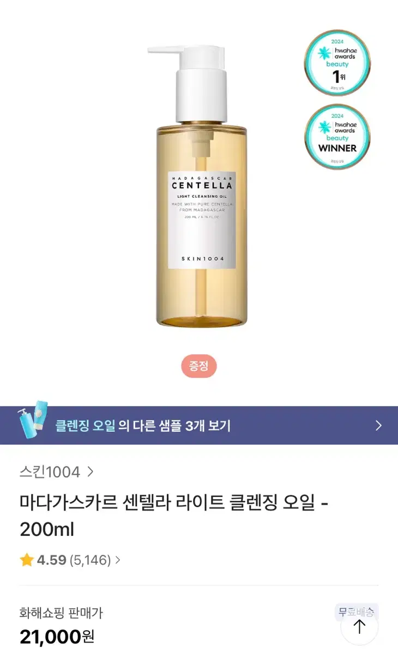The image size is (398, 654).
Task: Tap the 21,000원 price
Action: click(x=57, y=636)
